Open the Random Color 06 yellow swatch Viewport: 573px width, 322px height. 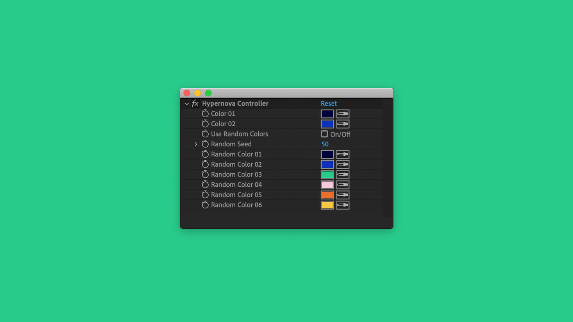point(327,205)
